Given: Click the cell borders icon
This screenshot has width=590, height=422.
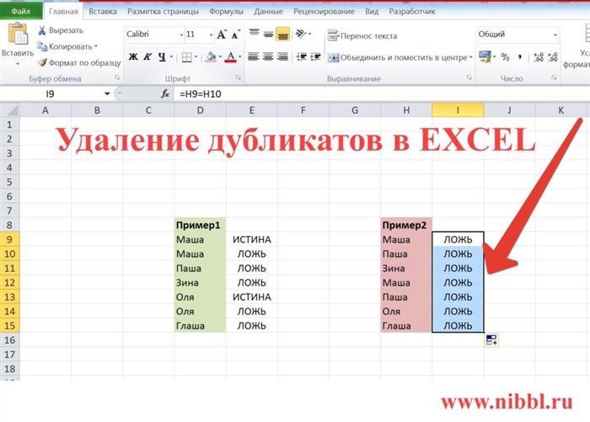Looking at the screenshot, I should point(186,57).
